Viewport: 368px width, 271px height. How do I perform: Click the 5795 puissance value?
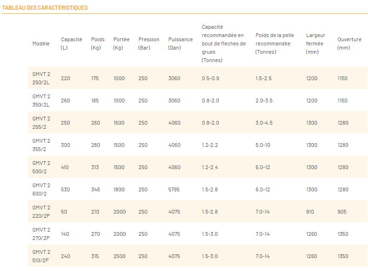[x=174, y=189]
